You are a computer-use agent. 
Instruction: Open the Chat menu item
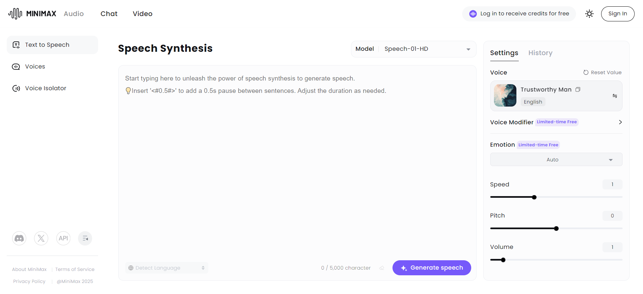(109, 14)
